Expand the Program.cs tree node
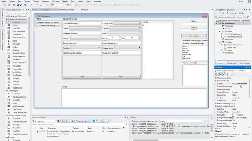This screenshot has height=141, width=252. pos(219,53)
